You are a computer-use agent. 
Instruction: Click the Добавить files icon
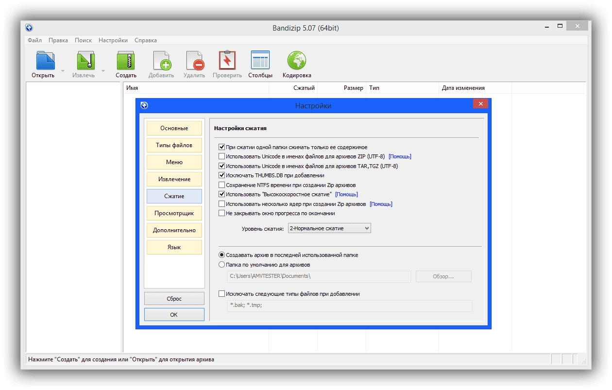[x=162, y=61]
